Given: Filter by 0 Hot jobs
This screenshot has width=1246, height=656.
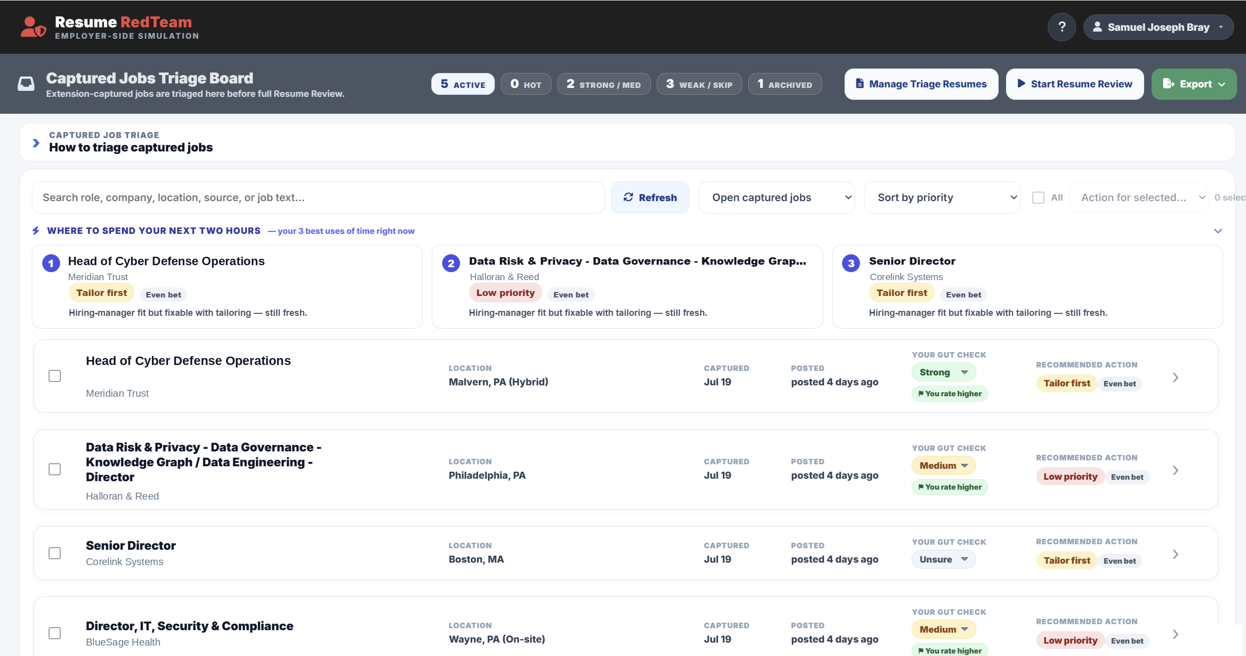Looking at the screenshot, I should tap(526, 84).
